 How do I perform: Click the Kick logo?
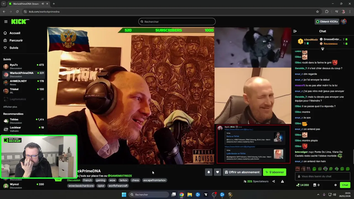[20, 22]
